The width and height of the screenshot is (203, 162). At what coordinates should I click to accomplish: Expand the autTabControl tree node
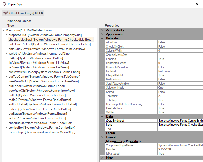pos(6,76)
